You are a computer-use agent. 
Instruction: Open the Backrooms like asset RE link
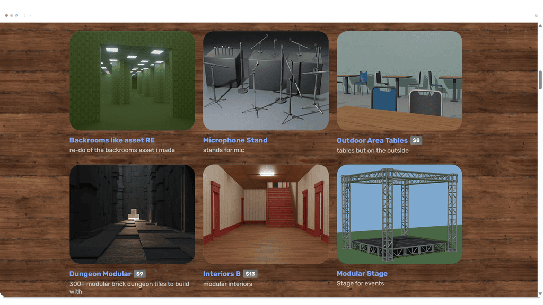(112, 140)
